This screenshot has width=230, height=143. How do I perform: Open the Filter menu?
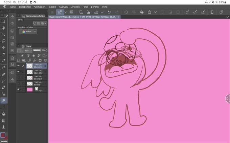coord(85,7)
